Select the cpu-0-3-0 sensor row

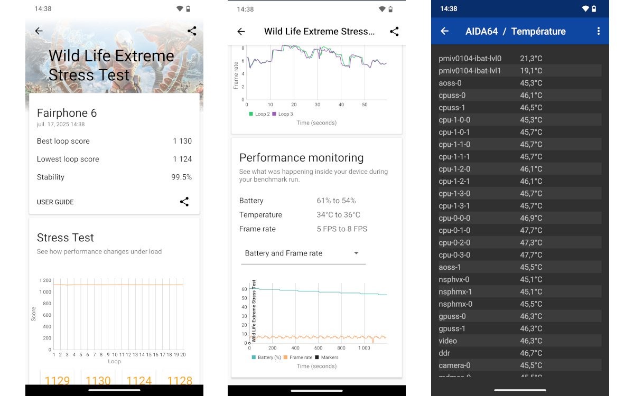coord(520,255)
